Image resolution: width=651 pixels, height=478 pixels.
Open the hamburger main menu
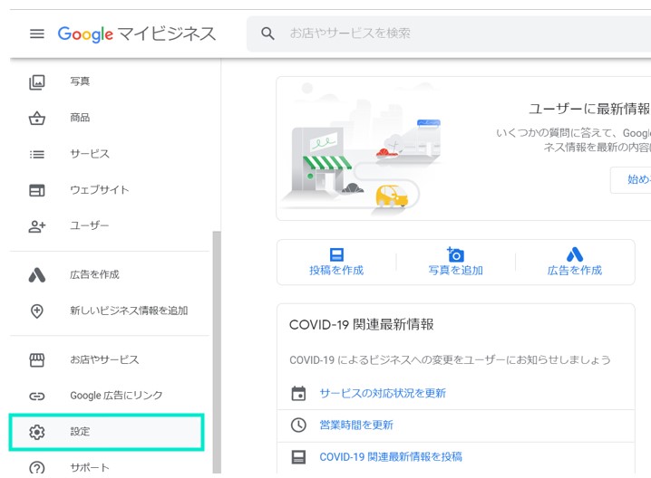pyautogui.click(x=36, y=33)
